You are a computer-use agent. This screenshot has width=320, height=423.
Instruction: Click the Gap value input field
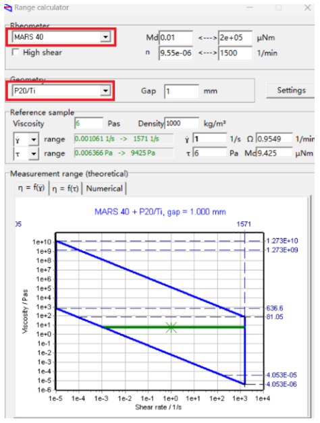[182, 91]
